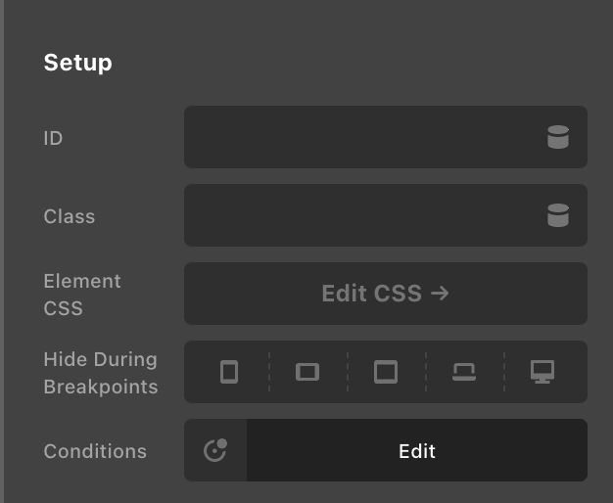Open the Edit CSS editor

point(386,294)
